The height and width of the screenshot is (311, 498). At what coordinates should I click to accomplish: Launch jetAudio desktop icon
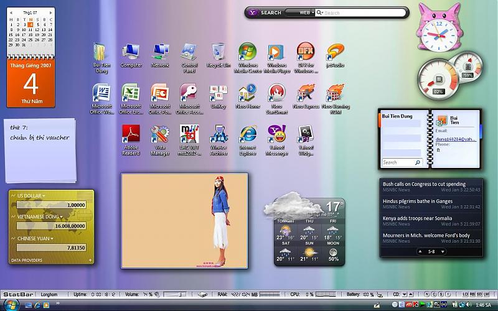(x=336, y=52)
